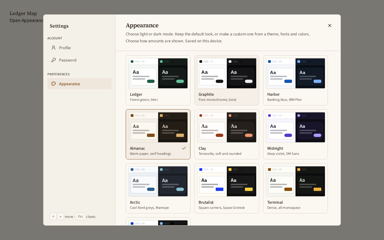This screenshot has height=240, width=384.
Task: Choose the Graphite monochrome theme
Action: coord(227,80)
